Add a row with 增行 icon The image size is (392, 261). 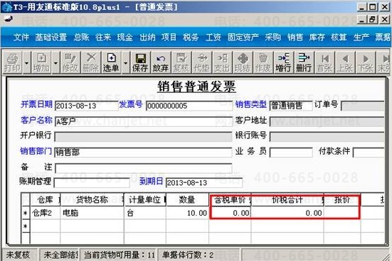click(x=283, y=62)
